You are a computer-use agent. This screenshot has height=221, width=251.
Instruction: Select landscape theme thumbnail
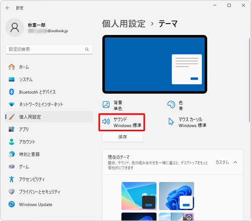coord(177,216)
